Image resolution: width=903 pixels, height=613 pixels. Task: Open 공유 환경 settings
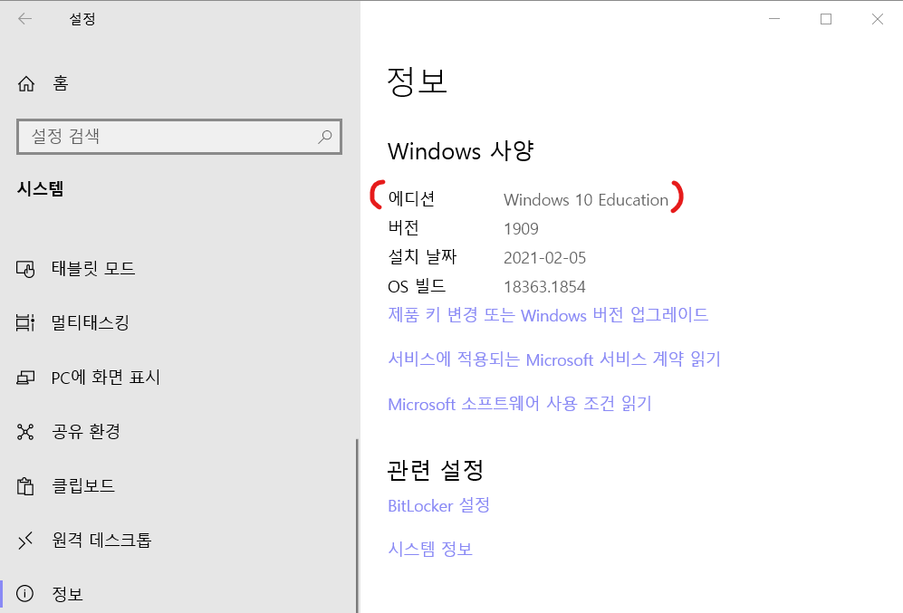86,432
